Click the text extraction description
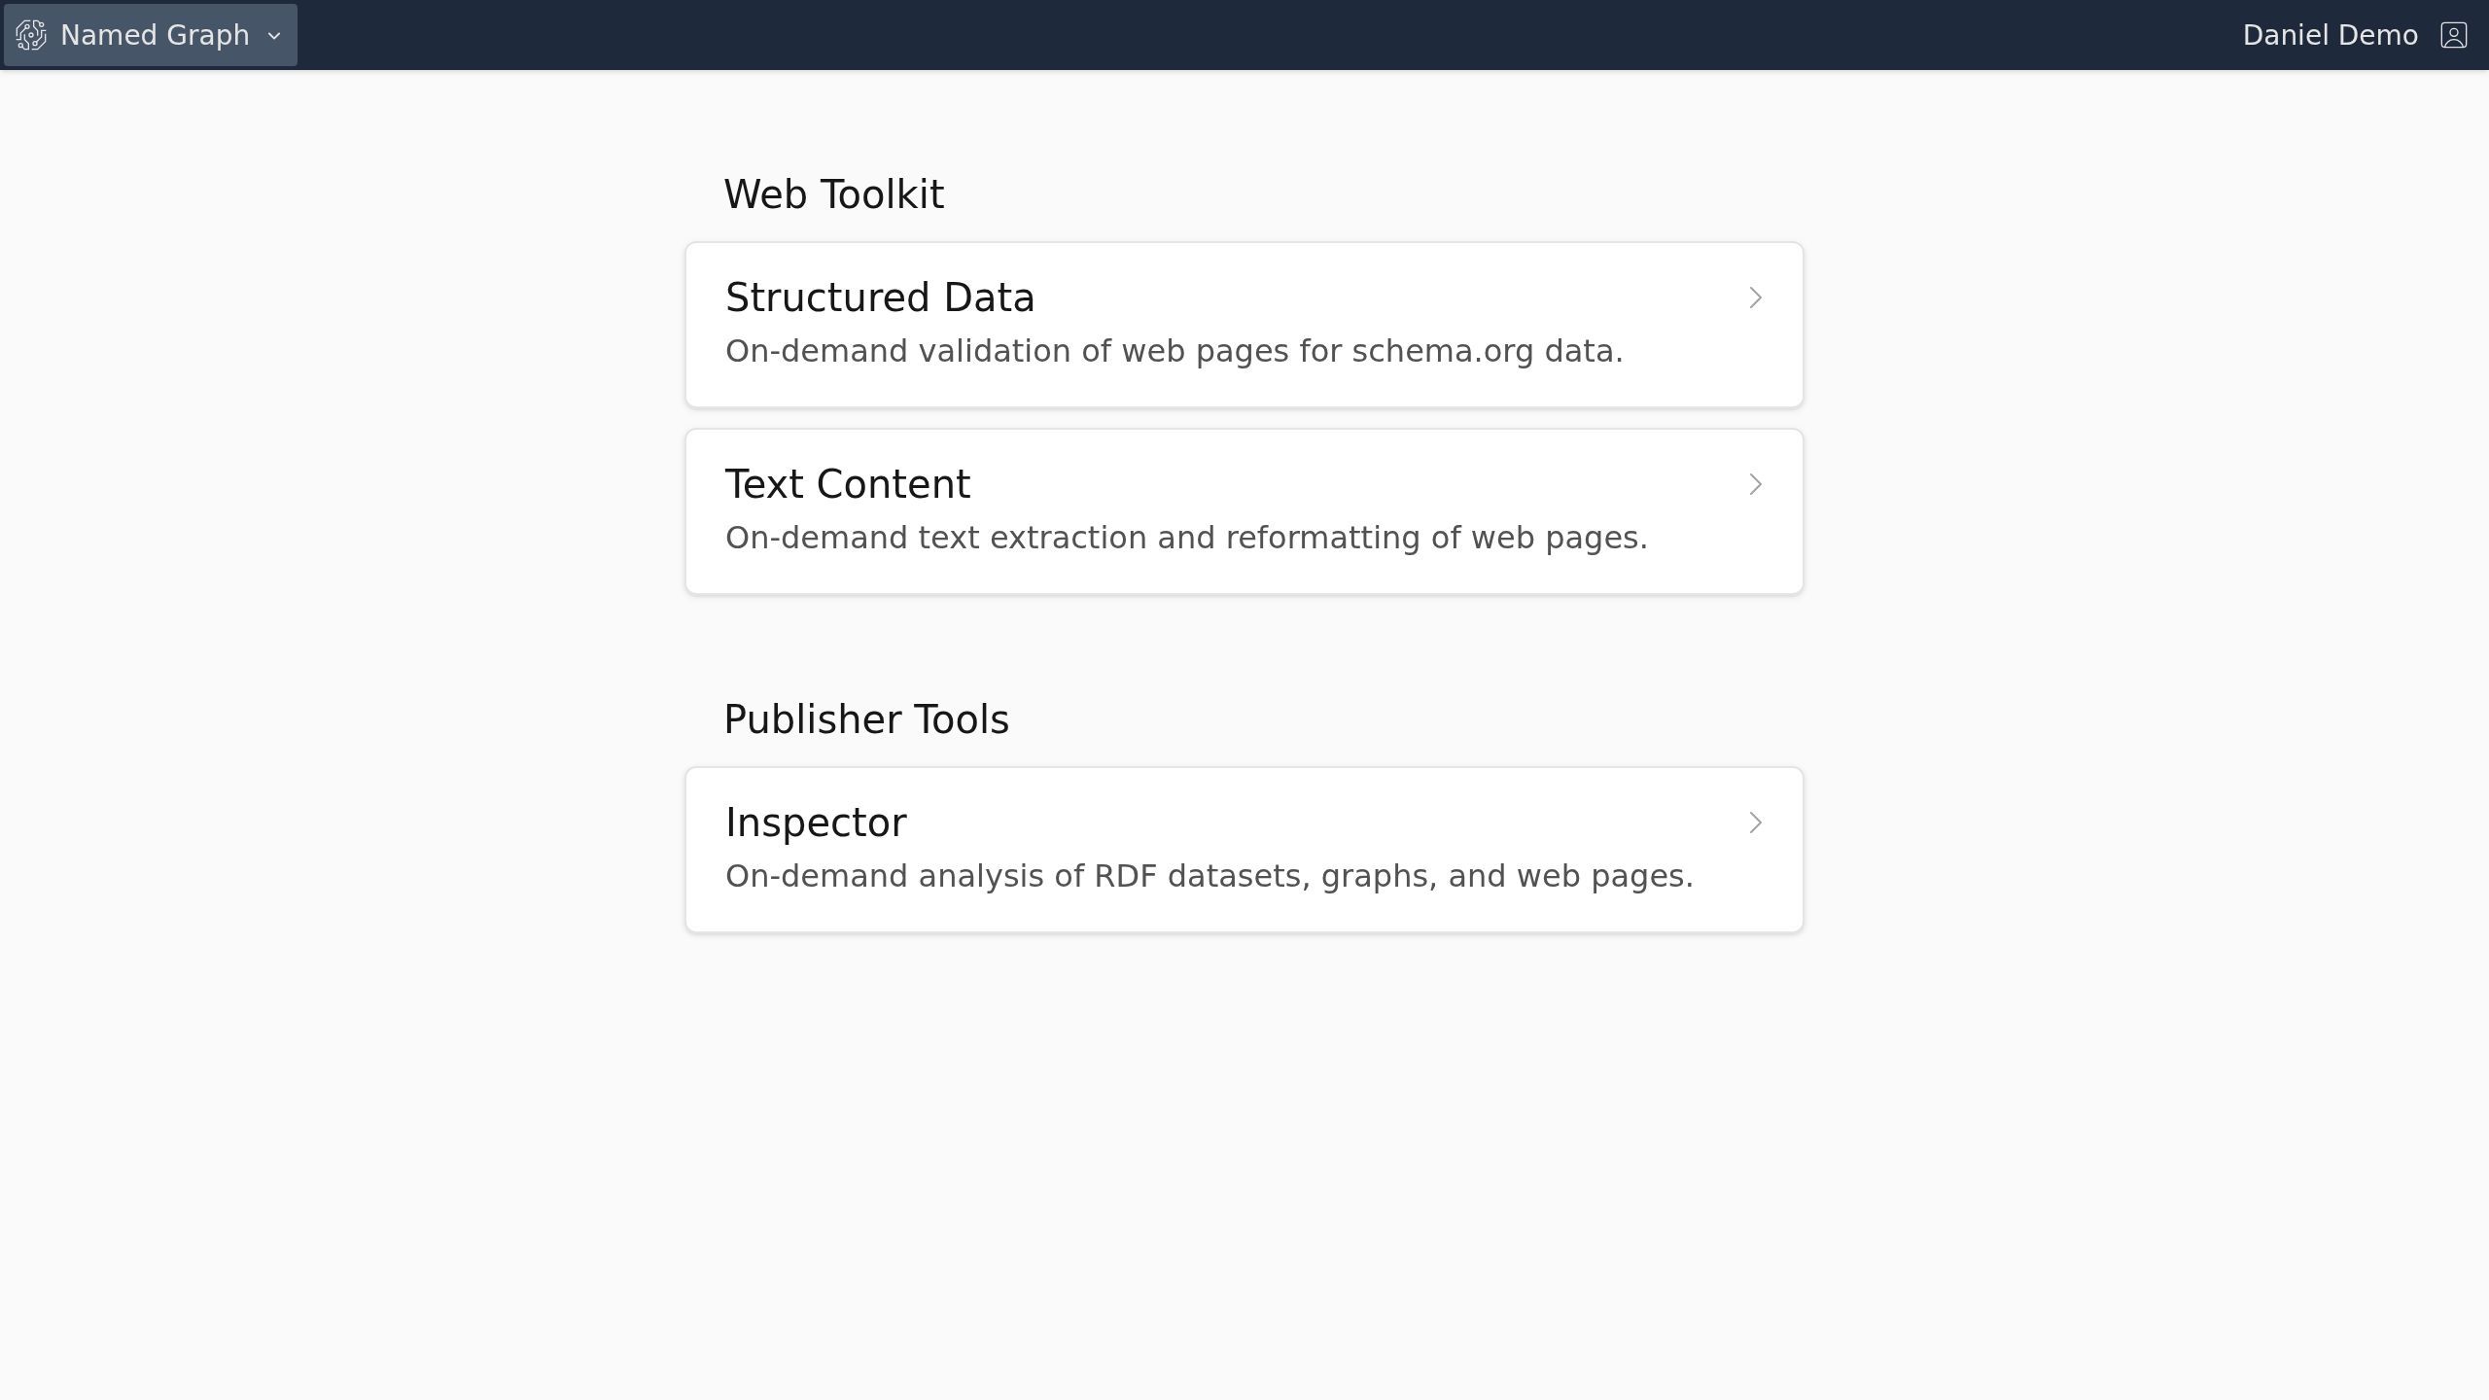The width and height of the screenshot is (2489, 1400). pos(1186,538)
